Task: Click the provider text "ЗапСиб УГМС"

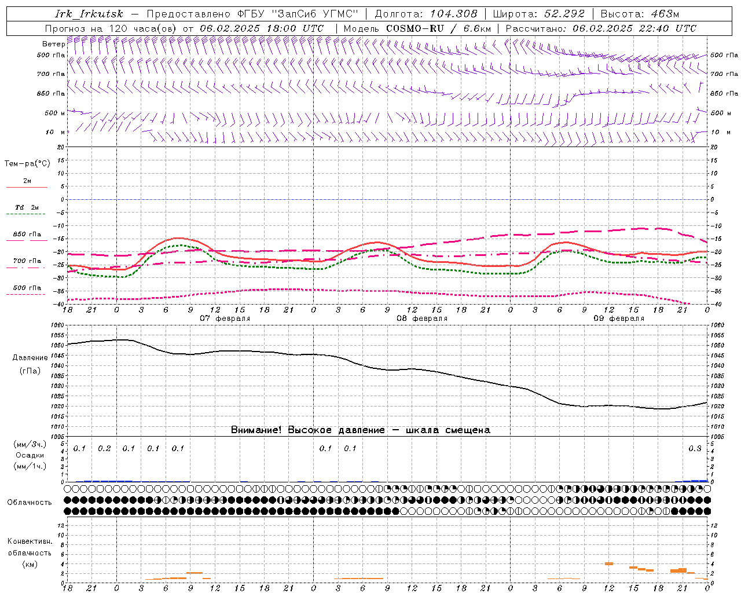Action: coord(315,14)
